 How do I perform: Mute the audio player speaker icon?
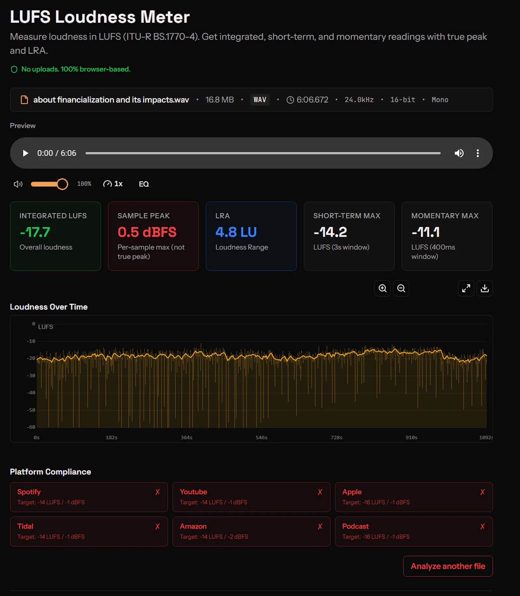459,153
